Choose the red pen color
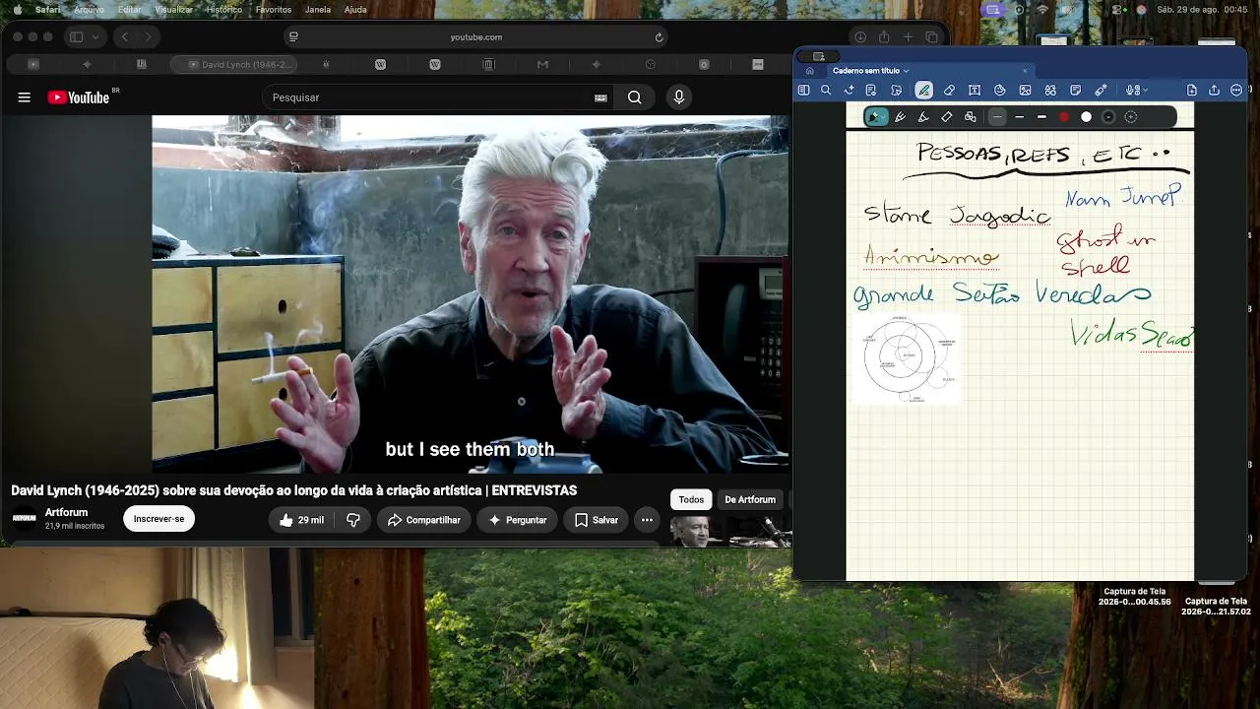The height and width of the screenshot is (709, 1260). coord(1064,117)
